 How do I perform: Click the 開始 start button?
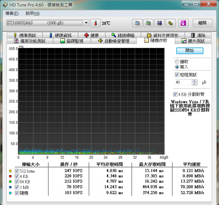[x=190, y=50]
